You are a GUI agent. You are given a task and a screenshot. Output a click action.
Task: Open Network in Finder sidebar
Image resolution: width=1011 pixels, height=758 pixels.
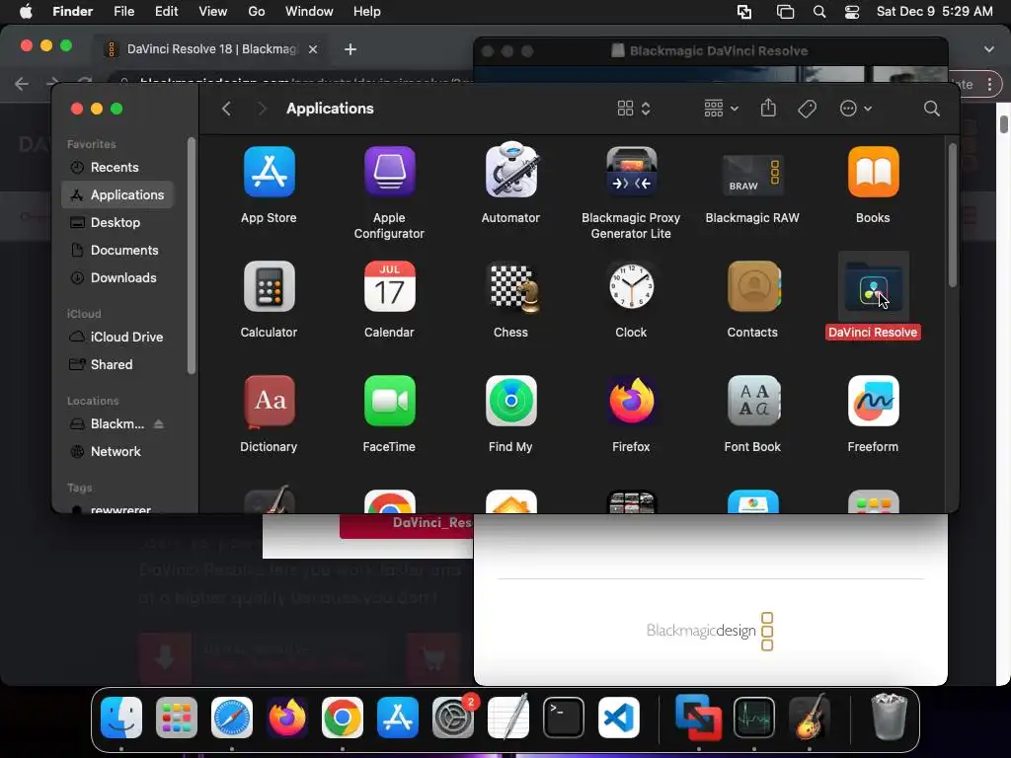coord(117,452)
